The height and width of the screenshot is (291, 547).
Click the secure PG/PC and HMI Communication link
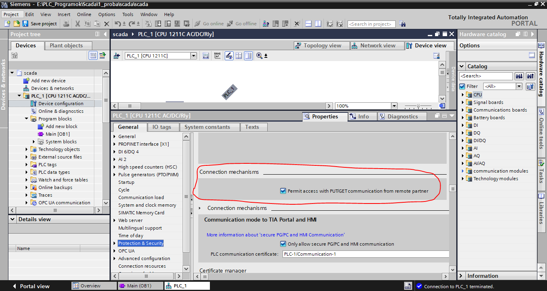(x=275, y=235)
